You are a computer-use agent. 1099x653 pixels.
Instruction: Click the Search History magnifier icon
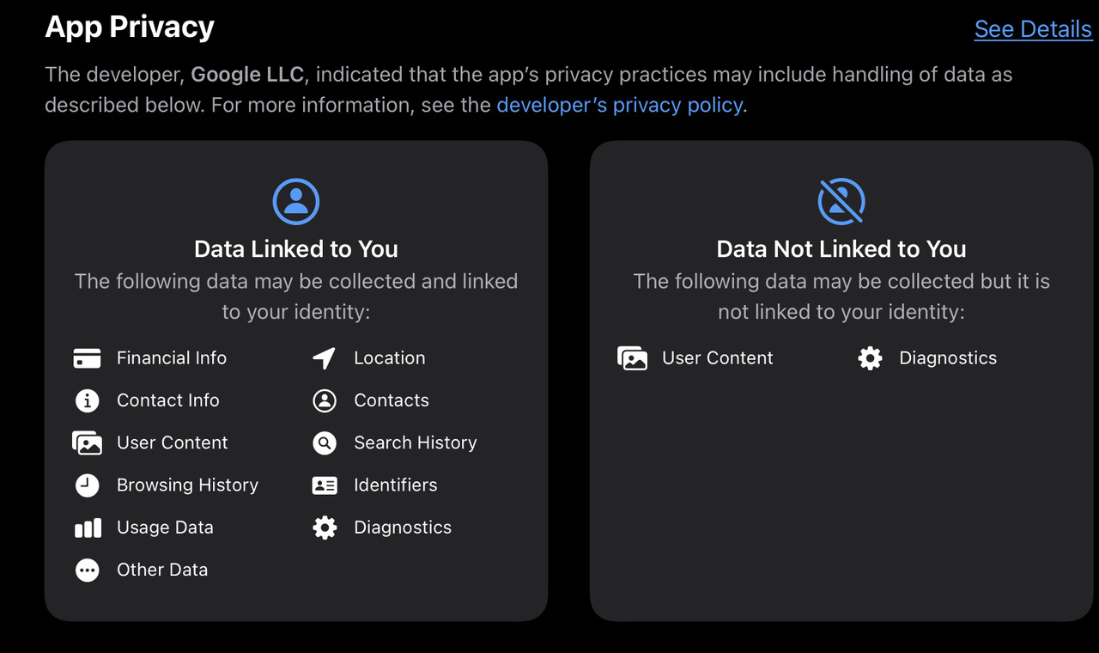point(325,443)
